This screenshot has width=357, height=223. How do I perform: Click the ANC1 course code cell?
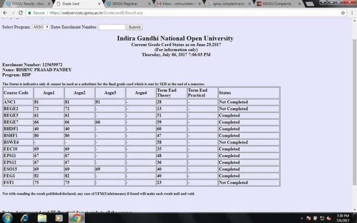click(18, 102)
